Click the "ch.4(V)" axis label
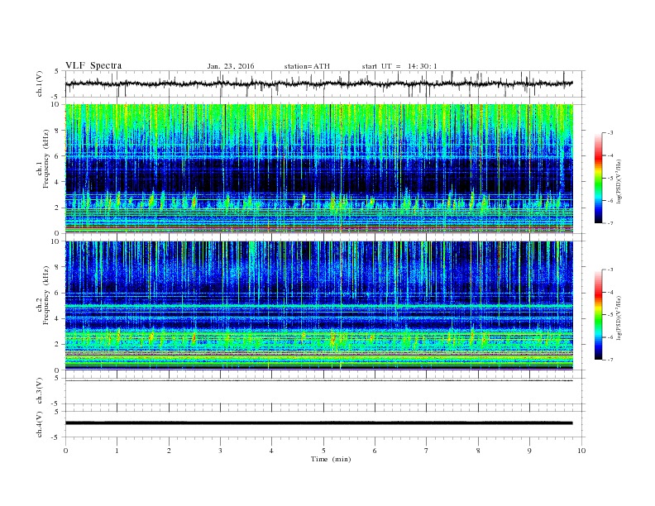The height and width of the screenshot is (506, 655). click(x=40, y=424)
